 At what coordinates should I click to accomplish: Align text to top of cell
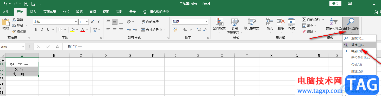point(108,22)
